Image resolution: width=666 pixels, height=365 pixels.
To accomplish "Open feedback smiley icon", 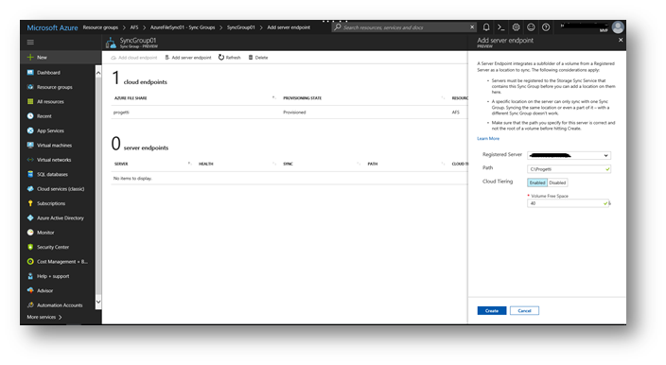I will click(531, 27).
